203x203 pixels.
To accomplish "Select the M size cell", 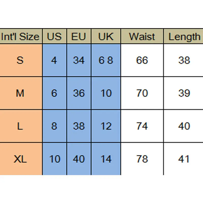I will 21,93.
